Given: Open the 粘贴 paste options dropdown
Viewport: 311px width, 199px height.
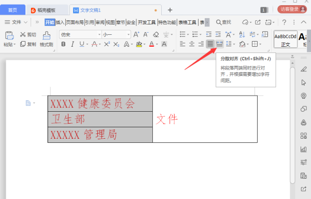Looking at the screenshot, I should [x=9, y=44].
